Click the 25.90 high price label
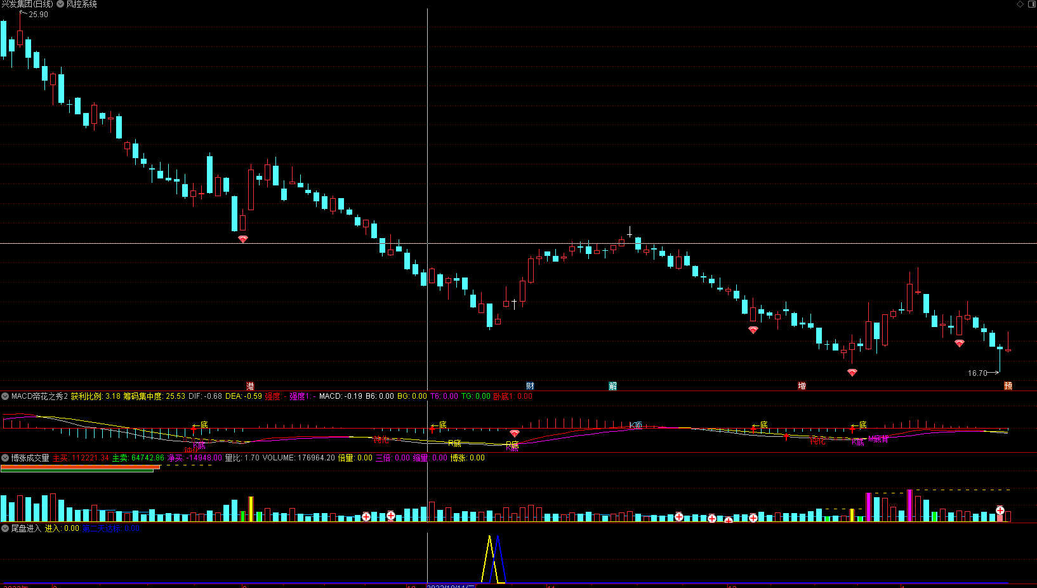The image size is (1037, 588). click(38, 15)
